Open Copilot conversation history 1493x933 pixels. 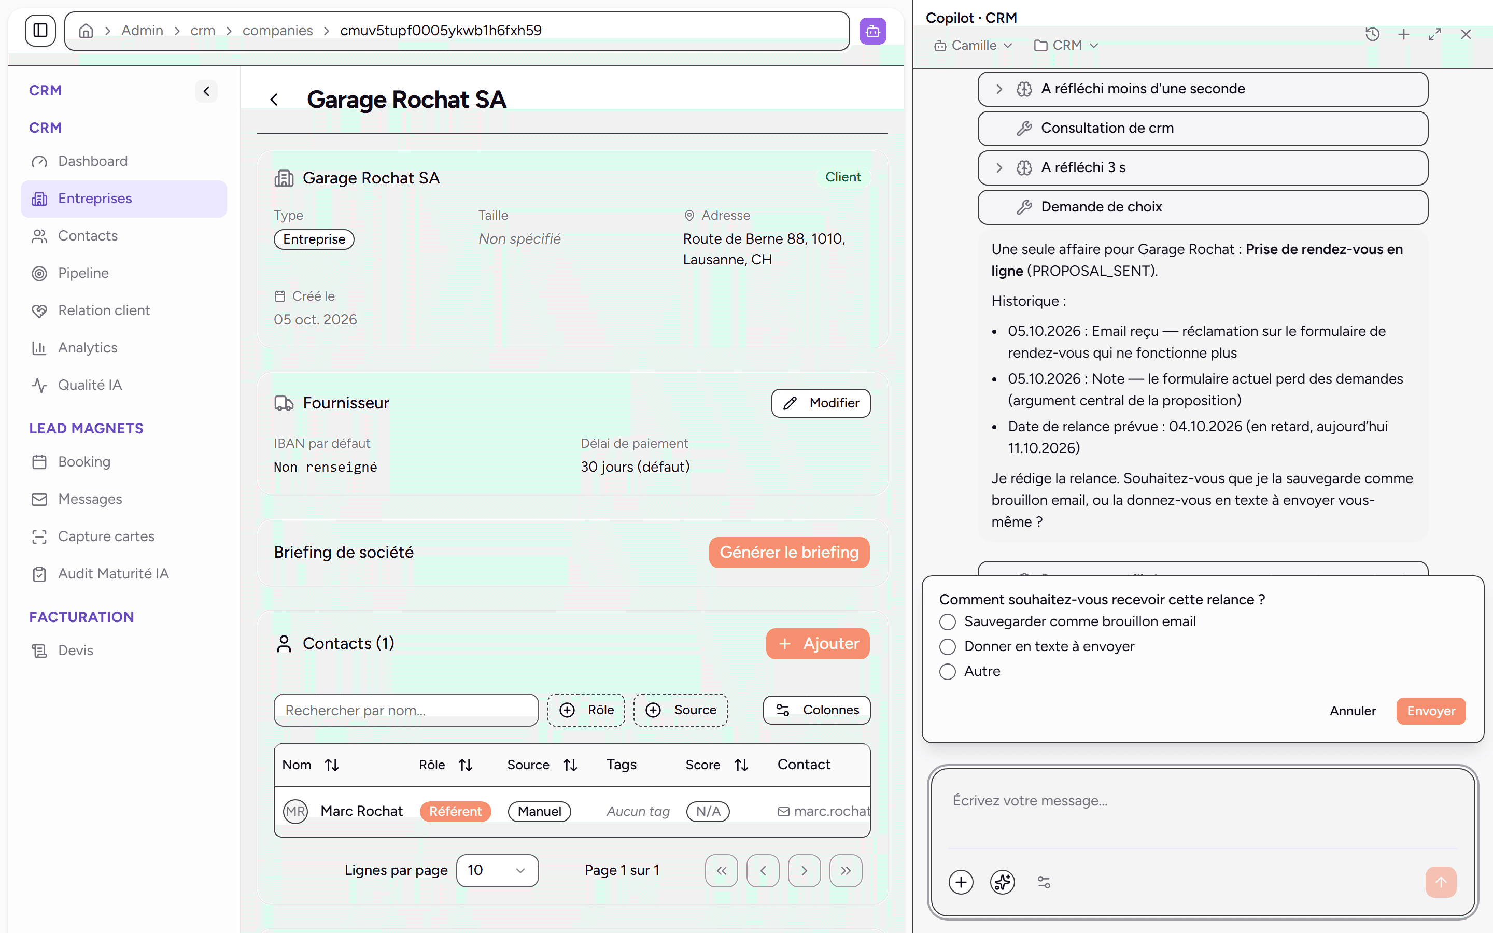pyautogui.click(x=1372, y=35)
